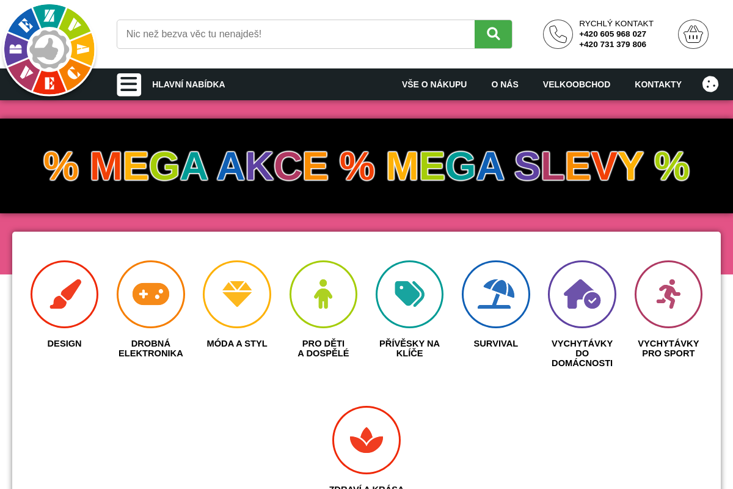This screenshot has height=489, width=733.
Task: Open the Design category paintbrush icon
Action: tap(64, 294)
